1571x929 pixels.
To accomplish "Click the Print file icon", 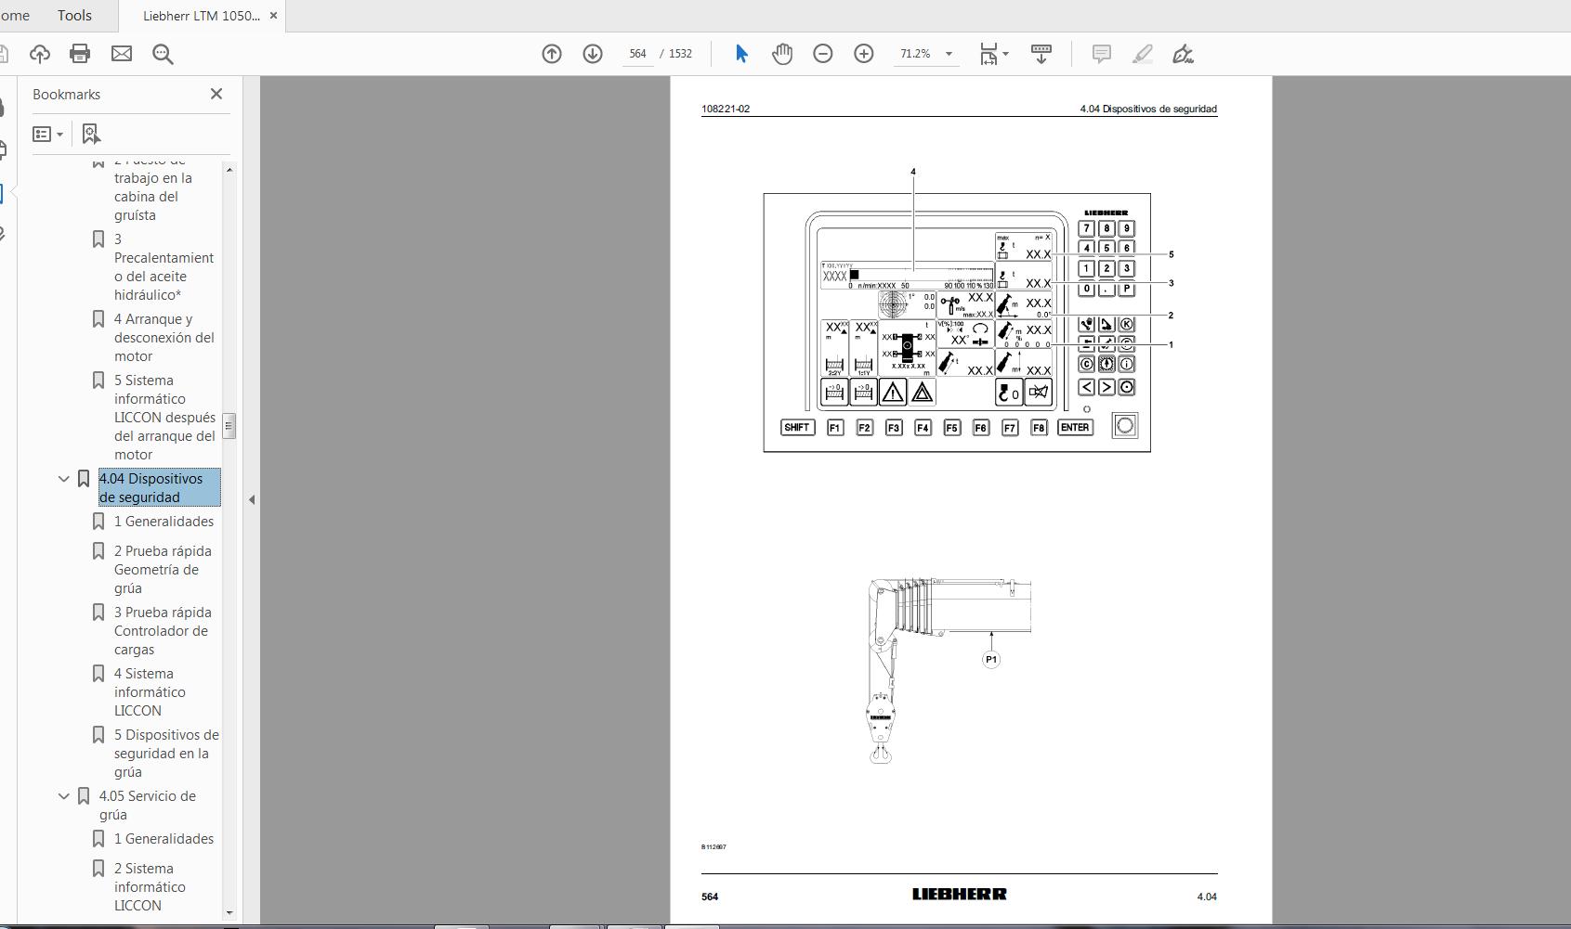I will click(80, 54).
